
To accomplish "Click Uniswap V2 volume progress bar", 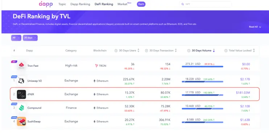I will coord(202,82).
